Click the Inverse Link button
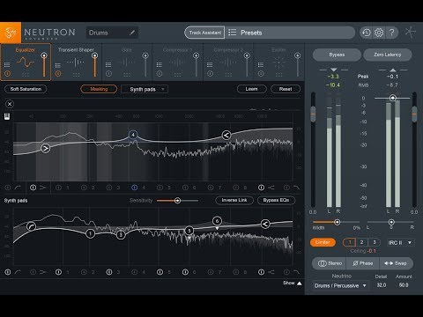The image size is (423, 317). click(234, 200)
